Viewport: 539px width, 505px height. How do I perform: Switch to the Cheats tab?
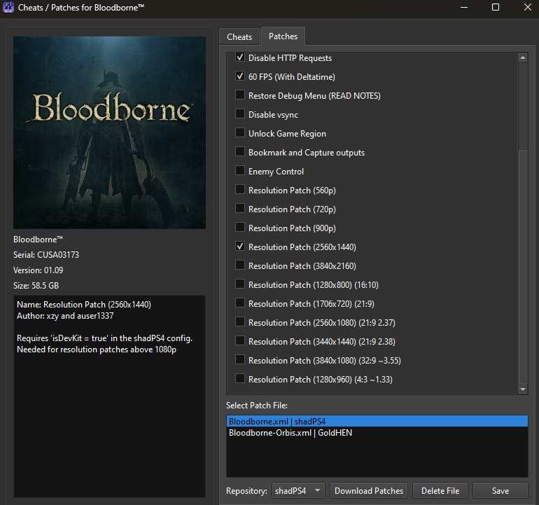[x=239, y=37]
